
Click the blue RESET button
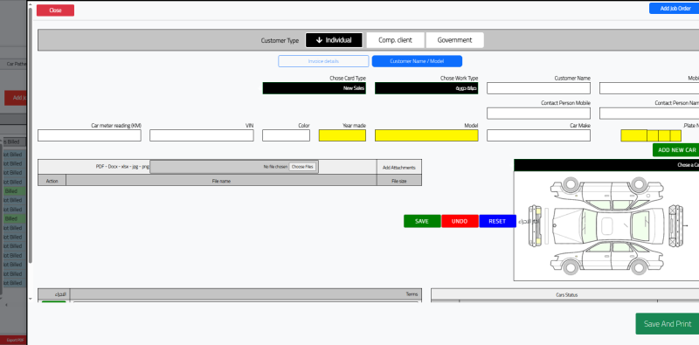[x=497, y=221]
